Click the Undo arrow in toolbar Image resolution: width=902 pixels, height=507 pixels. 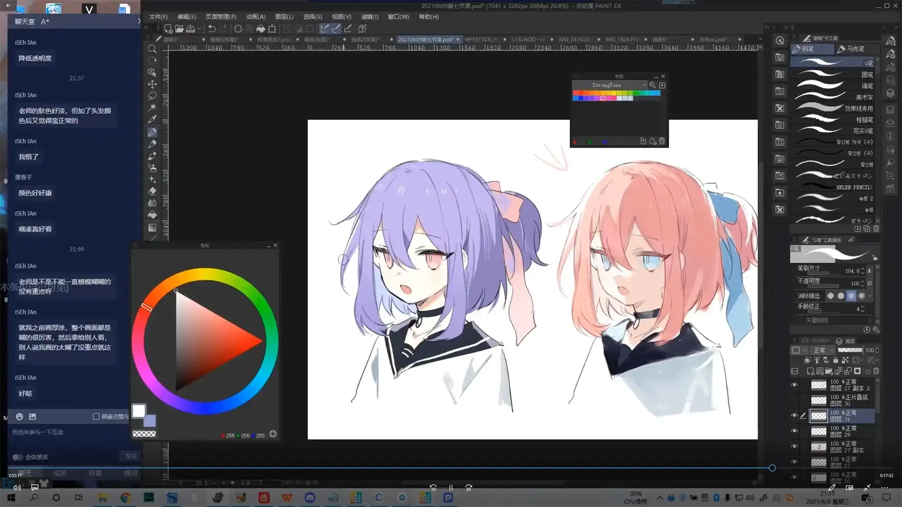point(212,29)
